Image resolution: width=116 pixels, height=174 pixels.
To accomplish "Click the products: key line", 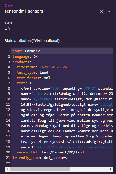I will [63, 62].
